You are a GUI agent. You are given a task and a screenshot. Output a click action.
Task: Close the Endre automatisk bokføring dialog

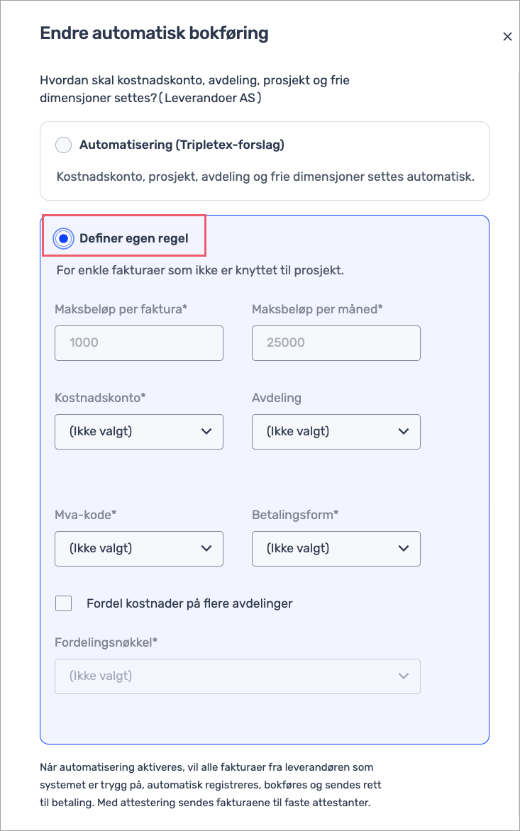pos(507,37)
